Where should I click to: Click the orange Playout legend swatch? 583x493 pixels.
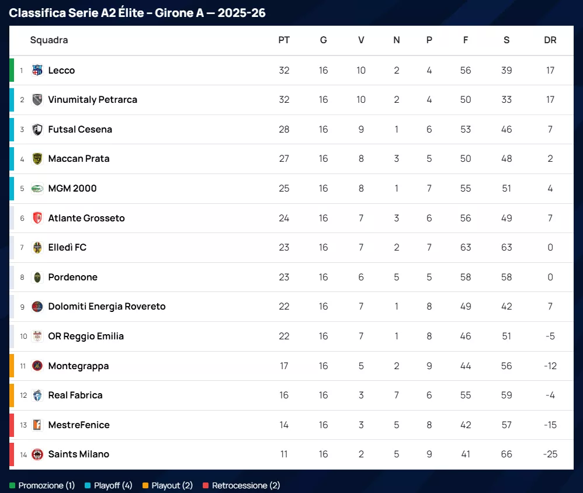tap(145, 486)
